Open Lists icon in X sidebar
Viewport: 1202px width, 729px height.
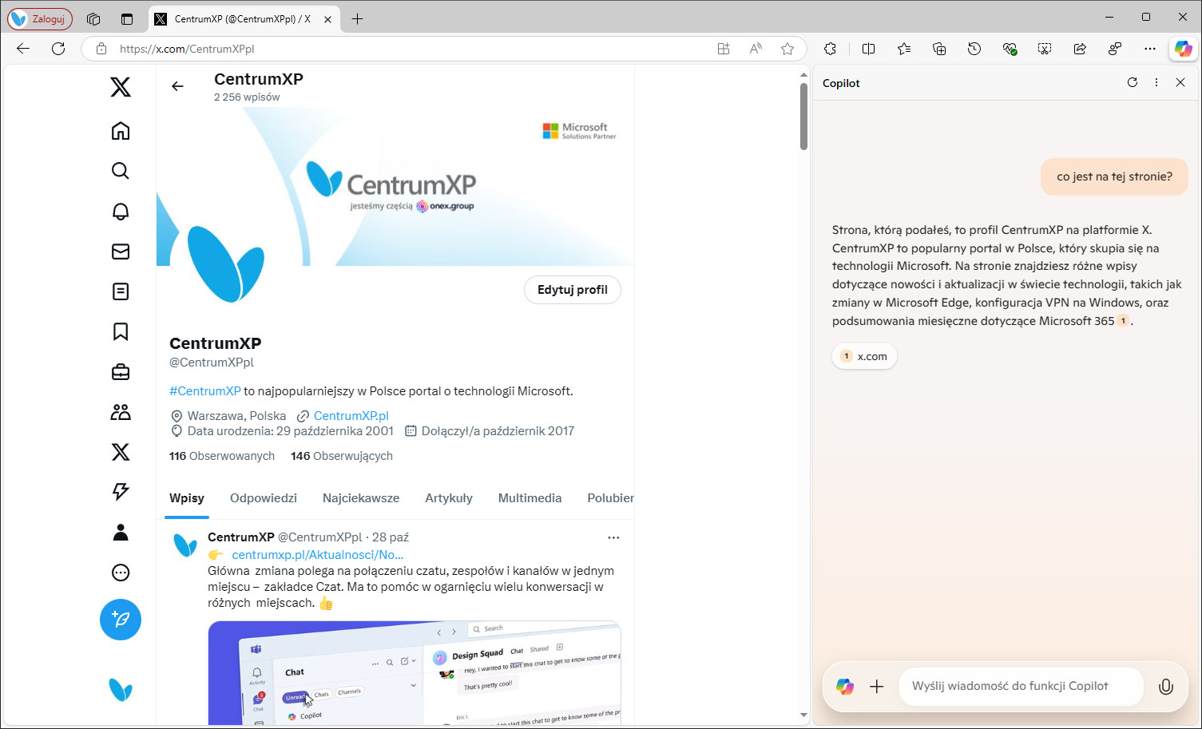point(121,291)
